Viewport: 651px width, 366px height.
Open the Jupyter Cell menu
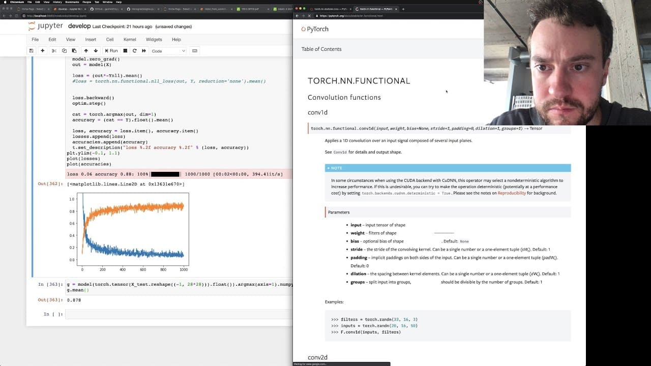[x=110, y=40]
